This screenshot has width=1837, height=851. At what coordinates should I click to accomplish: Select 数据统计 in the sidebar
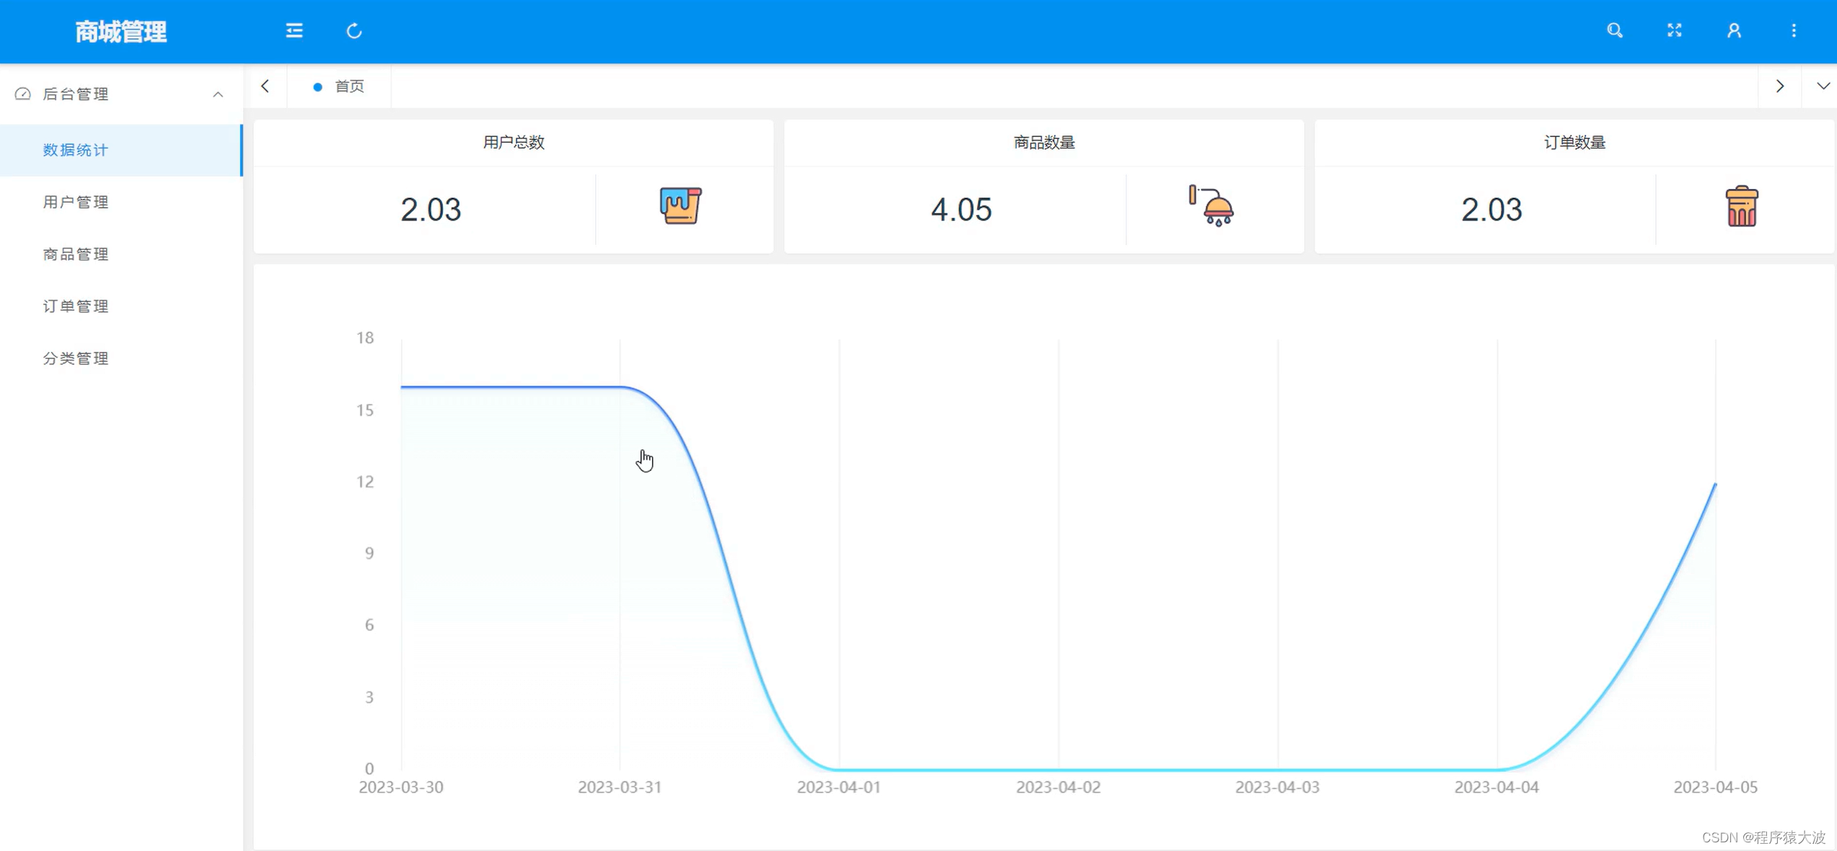pyautogui.click(x=76, y=150)
